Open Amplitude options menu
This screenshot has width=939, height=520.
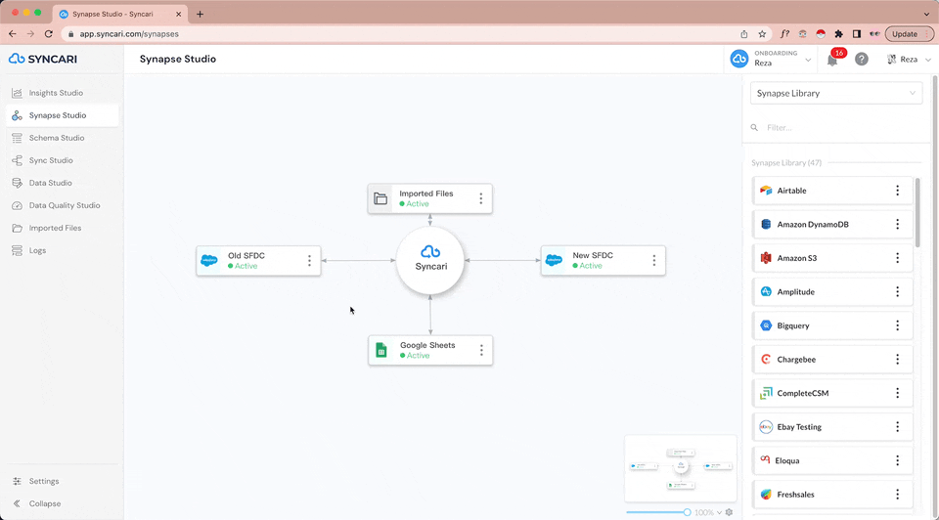point(897,292)
